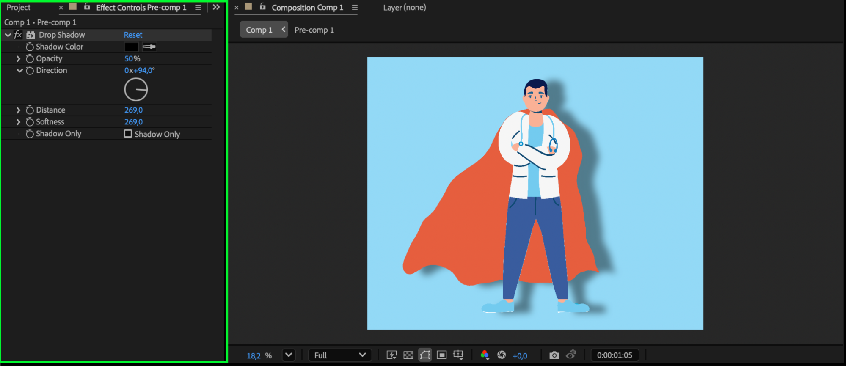Screen dimensions: 846x366
Task: Open the Composition panel menu
Action: pyautogui.click(x=355, y=8)
